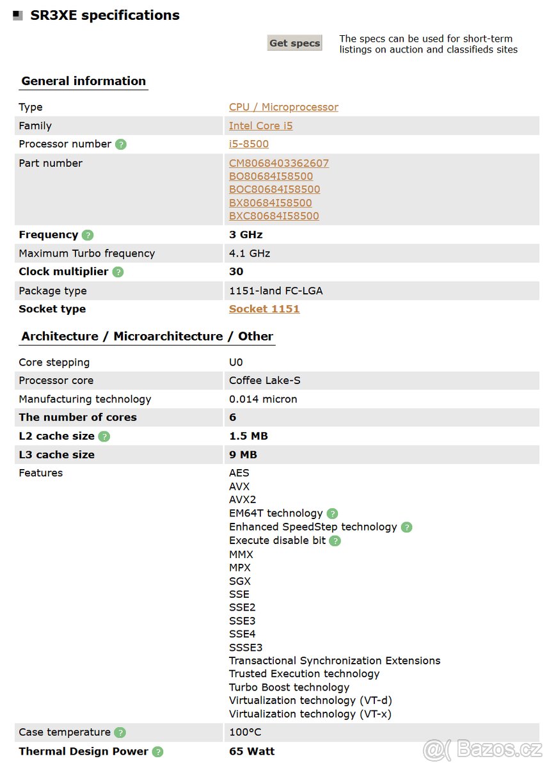Open help for L2 cache size
This screenshot has height=768, width=549.
click(103, 436)
